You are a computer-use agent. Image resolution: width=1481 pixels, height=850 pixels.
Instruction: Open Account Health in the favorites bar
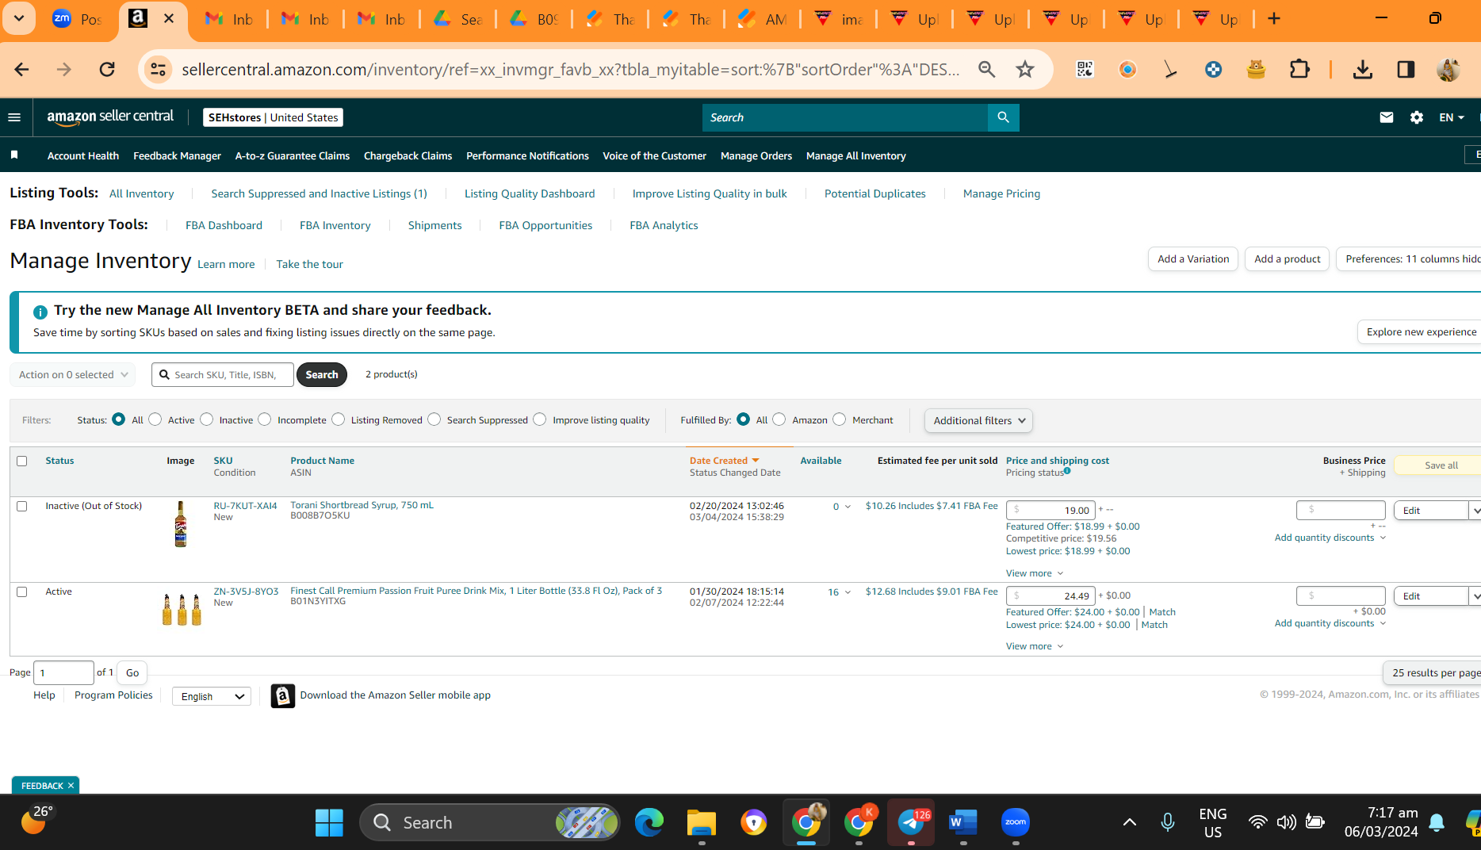pos(83,155)
